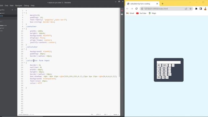
Task: Click 'background: transparent' on line 31
Action: [x=43, y=79]
